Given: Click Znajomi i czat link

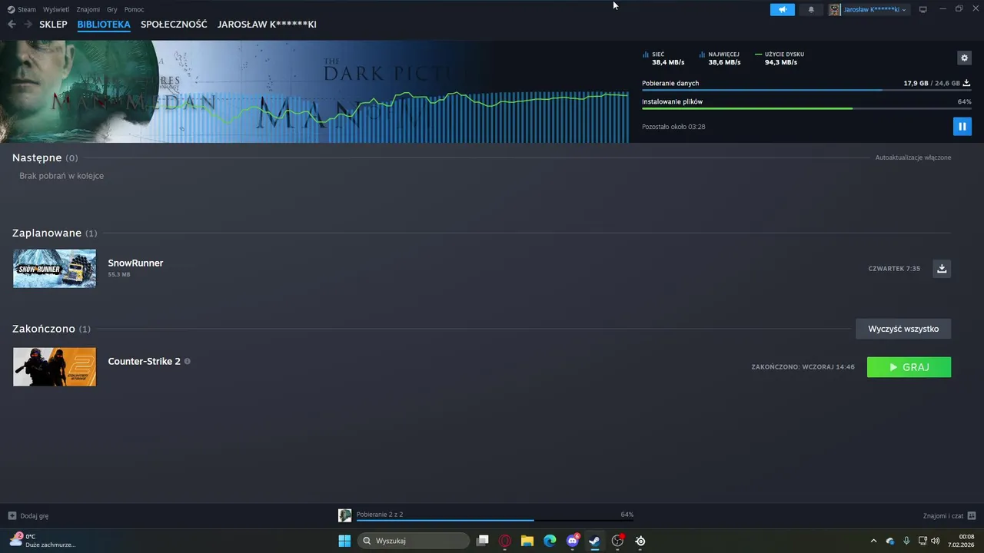Looking at the screenshot, I should (x=943, y=515).
